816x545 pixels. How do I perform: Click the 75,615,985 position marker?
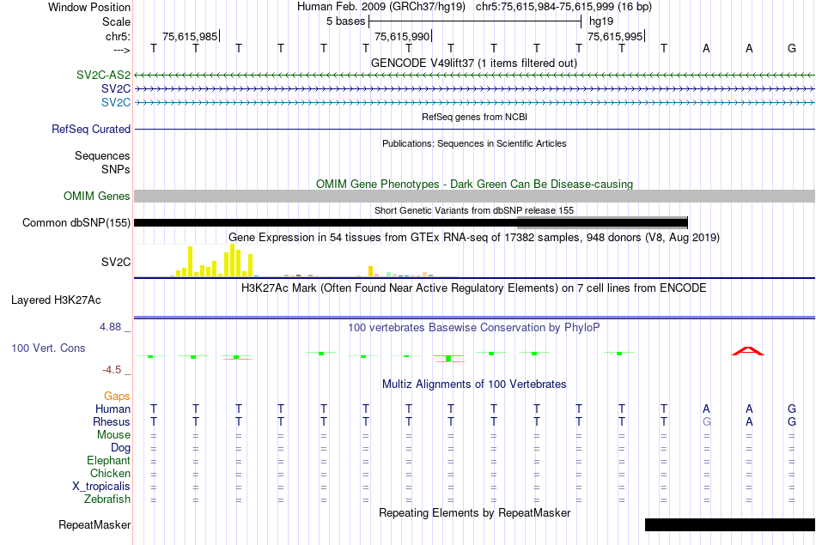point(191,36)
